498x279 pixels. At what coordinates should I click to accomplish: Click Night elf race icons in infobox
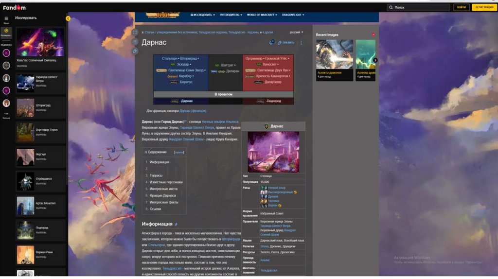coord(264,188)
